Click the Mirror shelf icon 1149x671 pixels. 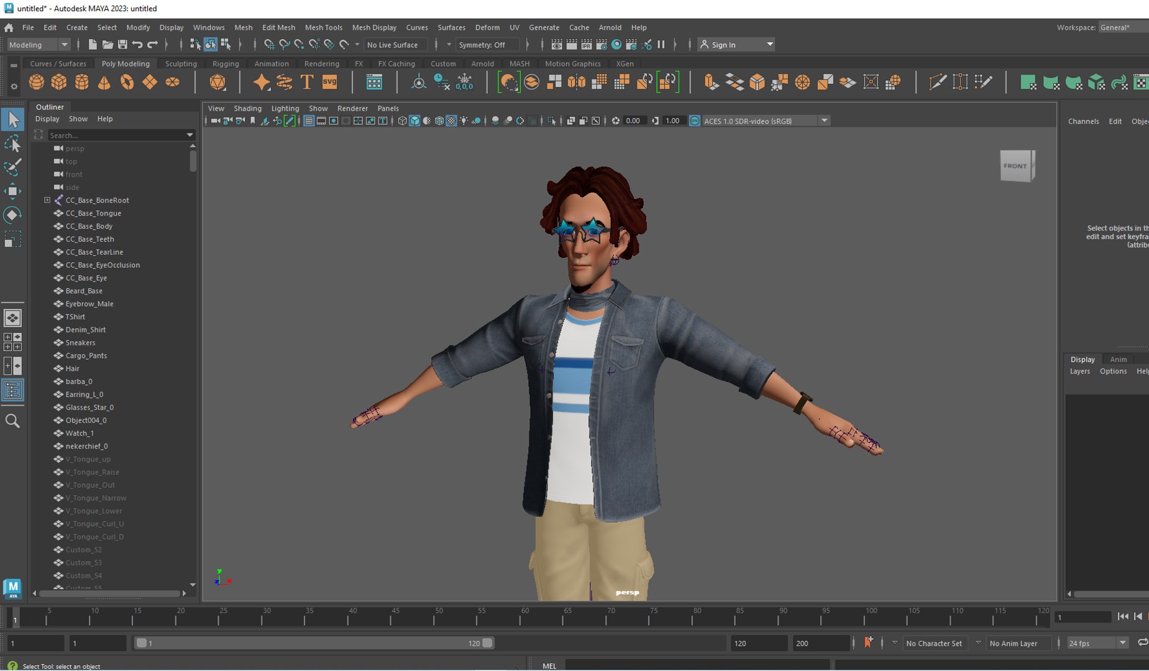577,82
